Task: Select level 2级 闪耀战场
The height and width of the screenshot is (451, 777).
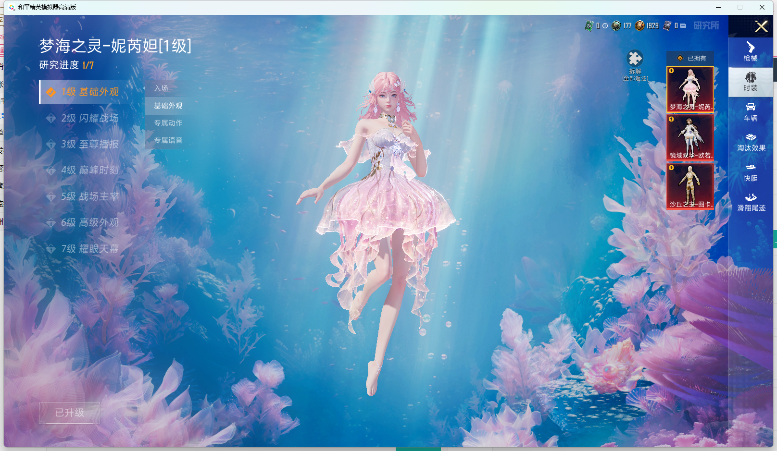Action: pos(89,118)
